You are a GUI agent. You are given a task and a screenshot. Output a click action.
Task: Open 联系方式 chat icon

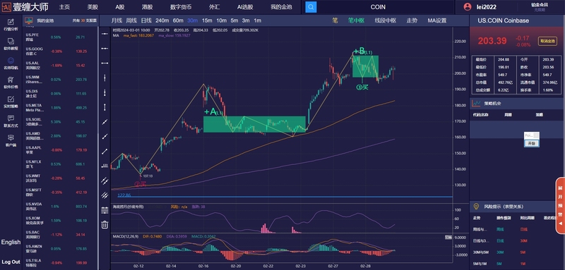pyautogui.click(x=11, y=121)
